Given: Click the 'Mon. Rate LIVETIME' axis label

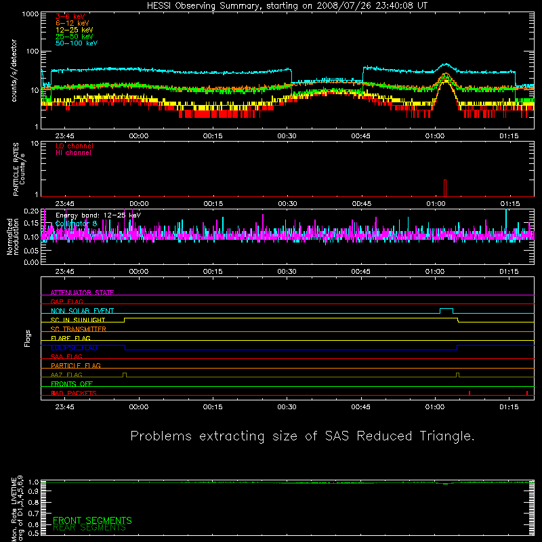Looking at the screenshot, I should (14, 509).
